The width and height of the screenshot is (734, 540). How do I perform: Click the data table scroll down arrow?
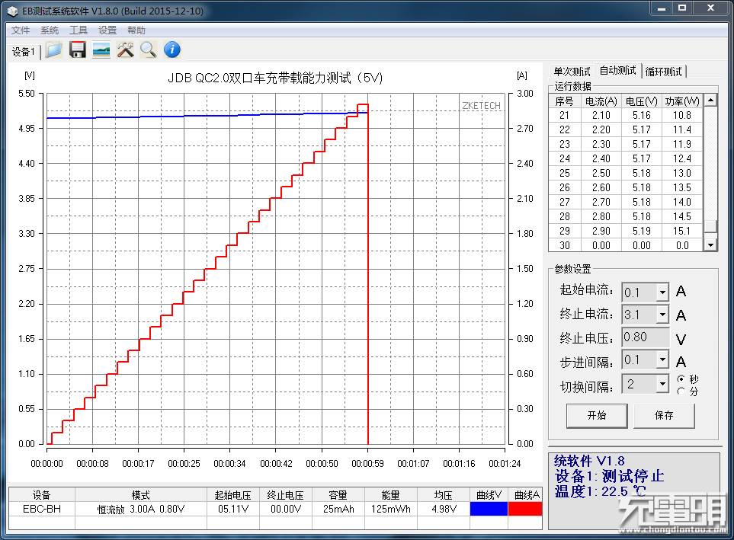[711, 244]
